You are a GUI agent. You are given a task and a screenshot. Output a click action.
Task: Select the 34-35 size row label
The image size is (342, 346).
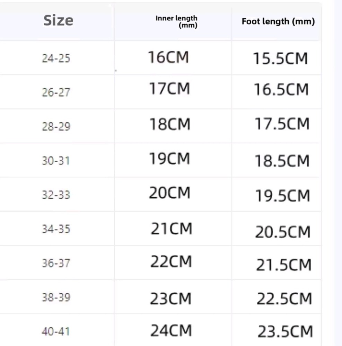point(56,229)
